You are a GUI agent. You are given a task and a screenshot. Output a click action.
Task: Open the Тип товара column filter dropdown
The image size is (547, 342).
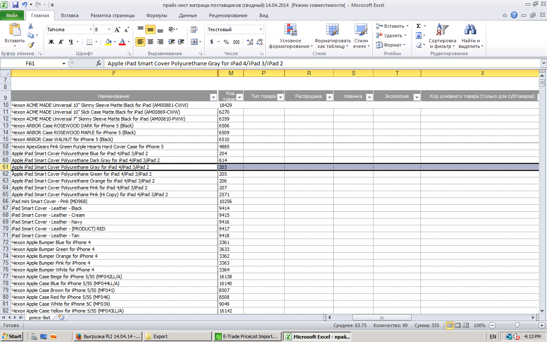(280, 97)
